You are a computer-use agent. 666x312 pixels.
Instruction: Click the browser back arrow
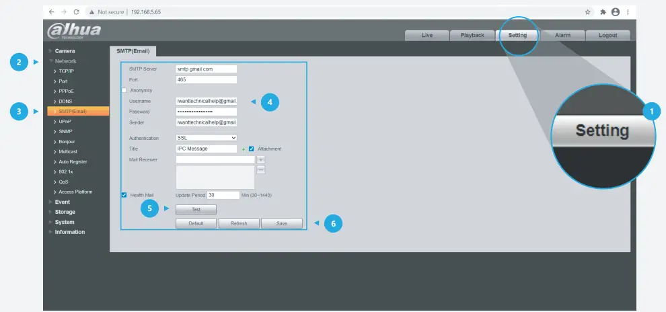(52, 12)
